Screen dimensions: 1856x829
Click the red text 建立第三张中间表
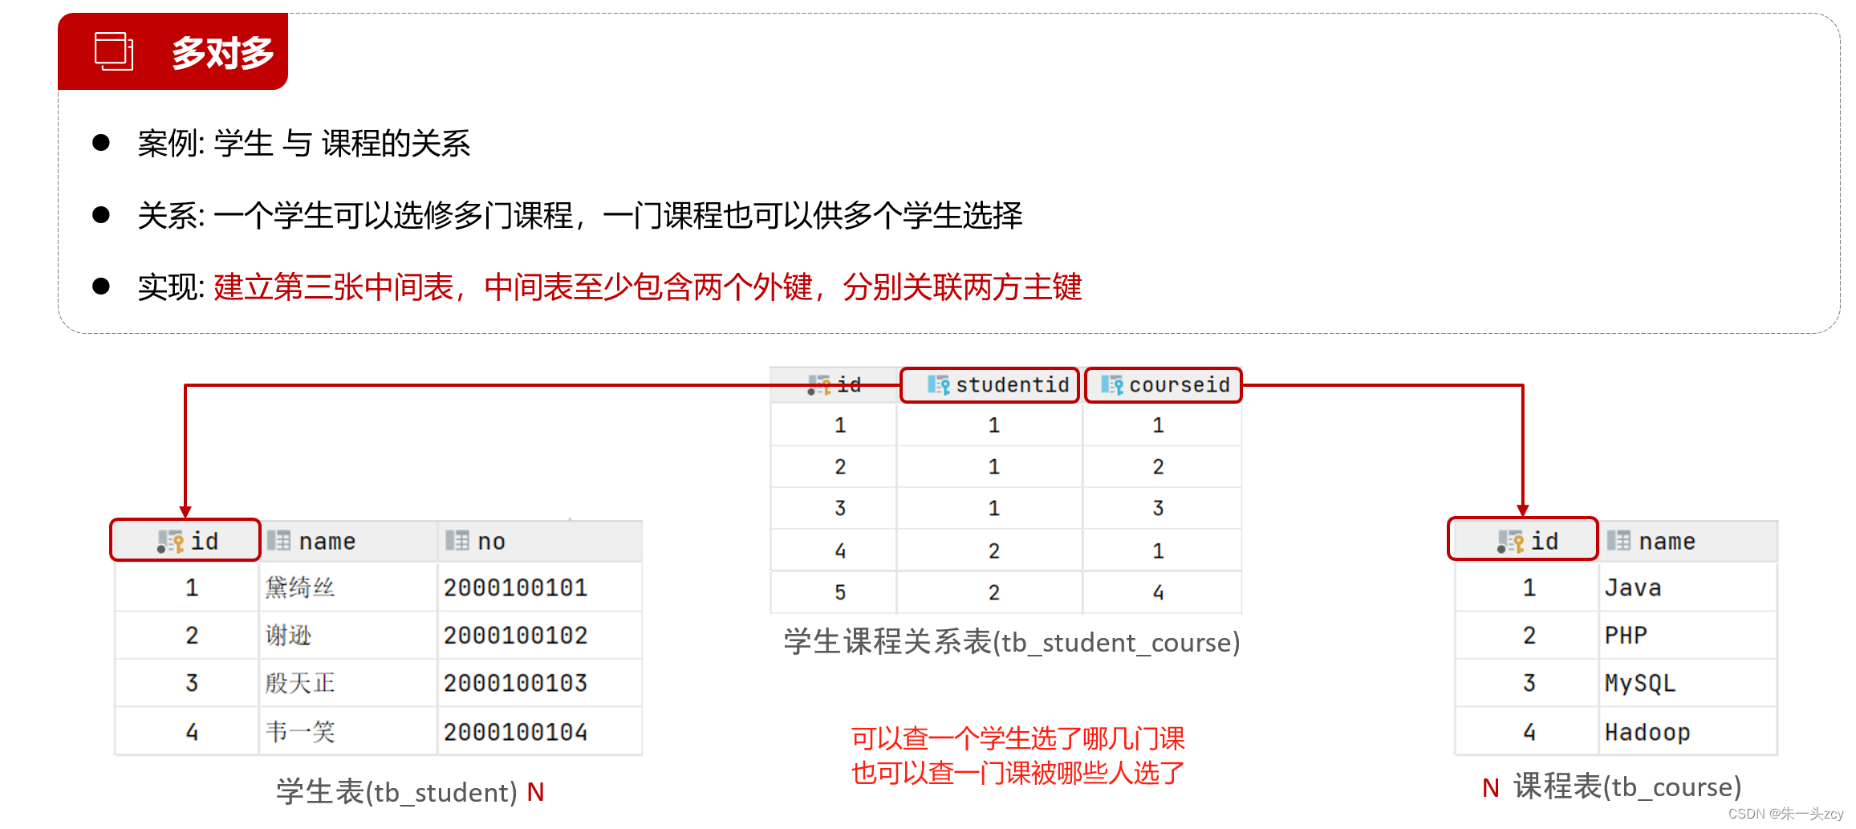[x=334, y=287]
